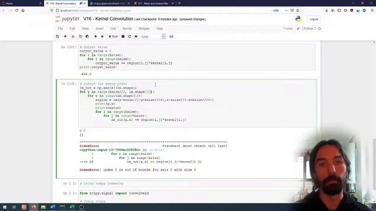Viewport: 376px width, 211px height.
Task: Open Firefox from the taskbar
Action: pyautogui.click(x=33, y=207)
